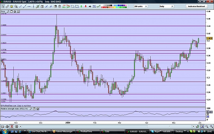The image size is (214, 134).
Task: Click the taskbar clock 10:42
Action: 209,131
